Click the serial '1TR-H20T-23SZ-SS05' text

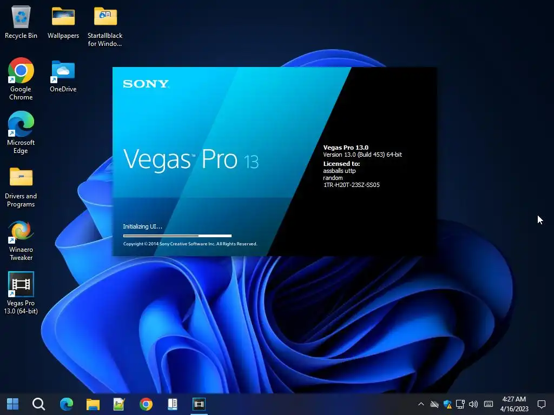pyautogui.click(x=352, y=185)
